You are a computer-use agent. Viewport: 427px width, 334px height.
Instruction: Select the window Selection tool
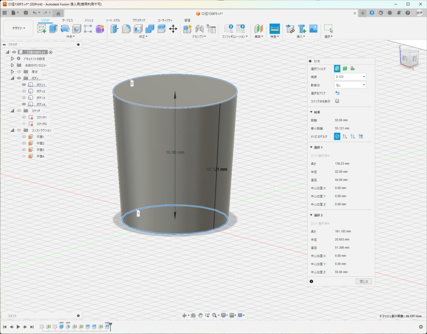pos(329,29)
